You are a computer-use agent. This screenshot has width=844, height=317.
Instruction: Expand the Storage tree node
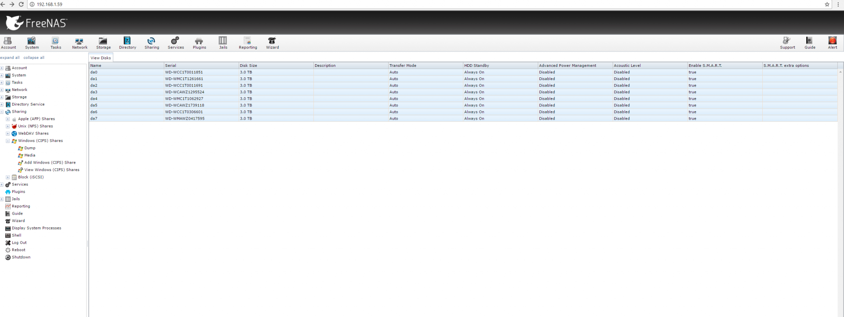2,97
